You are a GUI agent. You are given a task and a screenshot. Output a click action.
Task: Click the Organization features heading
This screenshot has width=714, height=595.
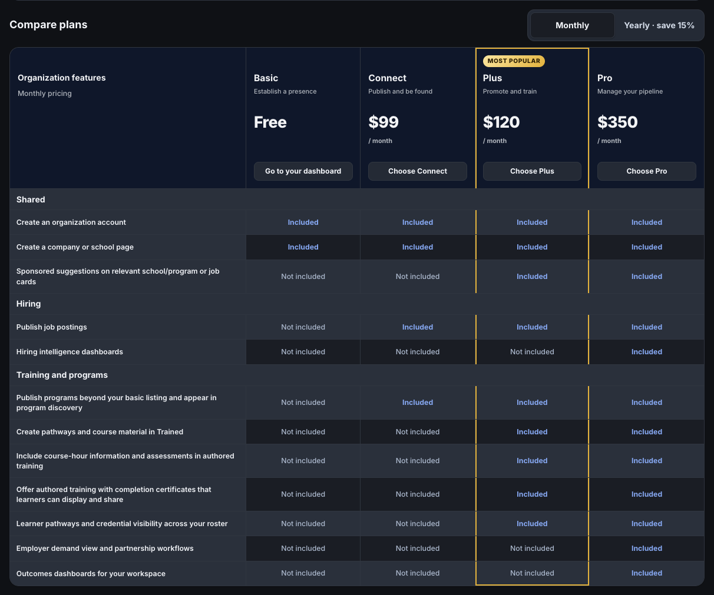tap(62, 78)
